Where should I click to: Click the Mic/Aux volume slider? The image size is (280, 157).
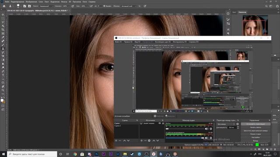pos(185,129)
